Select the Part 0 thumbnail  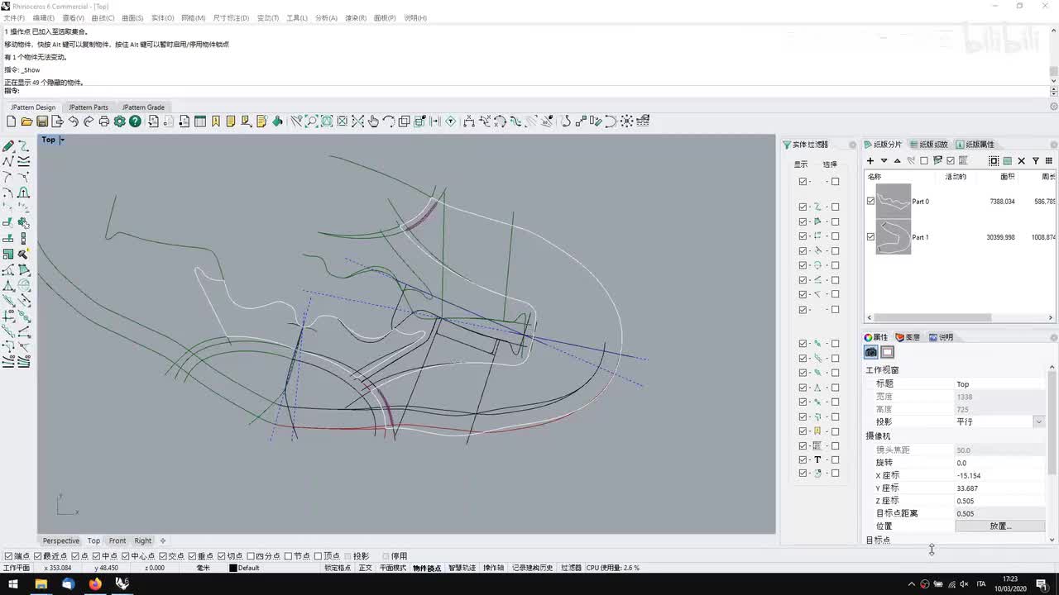tap(893, 201)
